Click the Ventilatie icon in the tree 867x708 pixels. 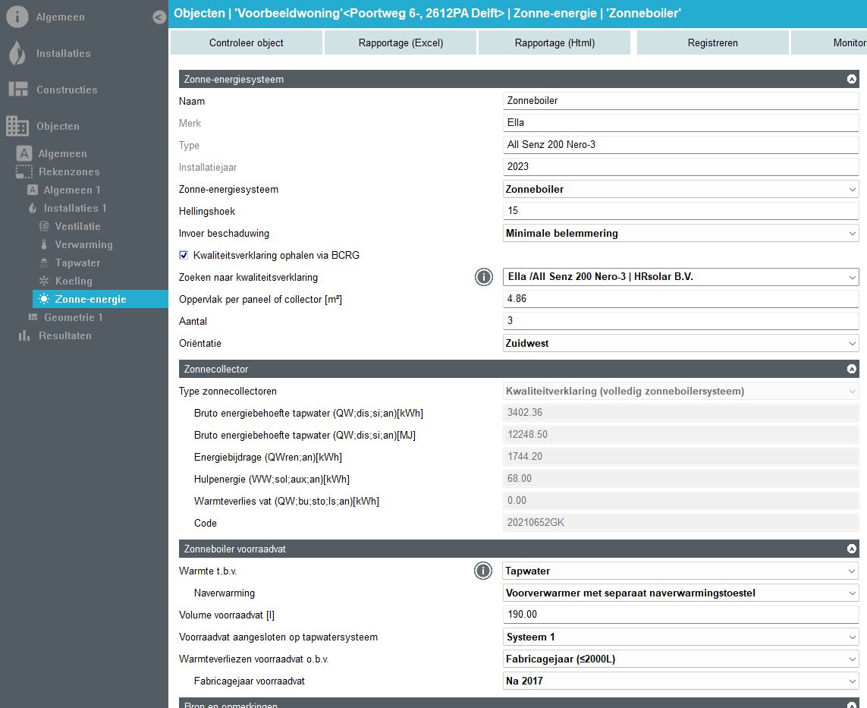(44, 226)
